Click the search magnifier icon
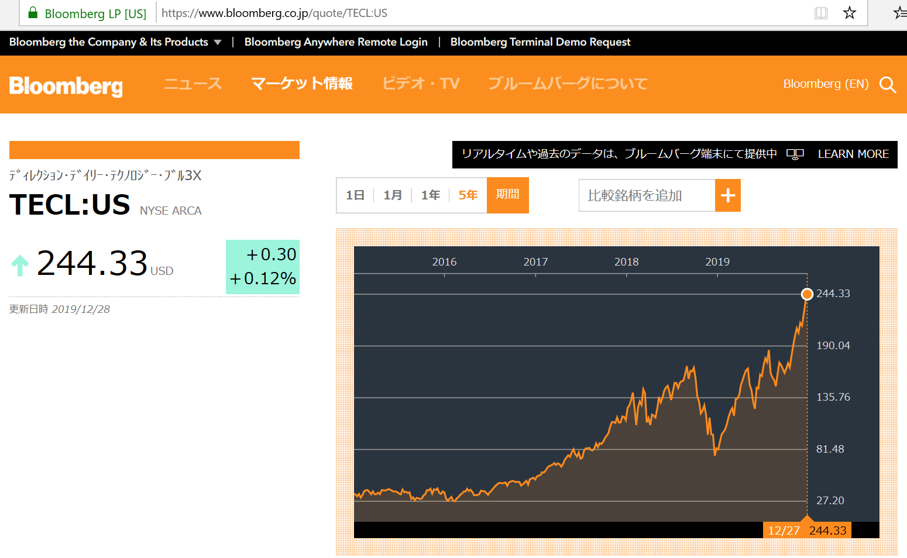 [x=888, y=85]
